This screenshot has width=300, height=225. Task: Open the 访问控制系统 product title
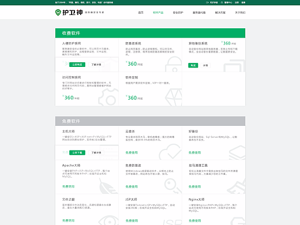pos(72,77)
